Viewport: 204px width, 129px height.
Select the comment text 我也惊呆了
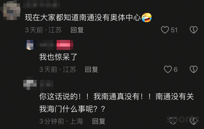click(58, 57)
